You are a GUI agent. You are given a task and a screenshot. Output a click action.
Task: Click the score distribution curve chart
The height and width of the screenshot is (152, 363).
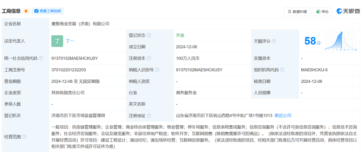(341, 41)
